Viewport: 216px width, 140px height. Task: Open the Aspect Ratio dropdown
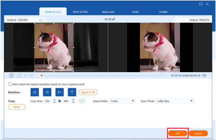tap(122, 101)
